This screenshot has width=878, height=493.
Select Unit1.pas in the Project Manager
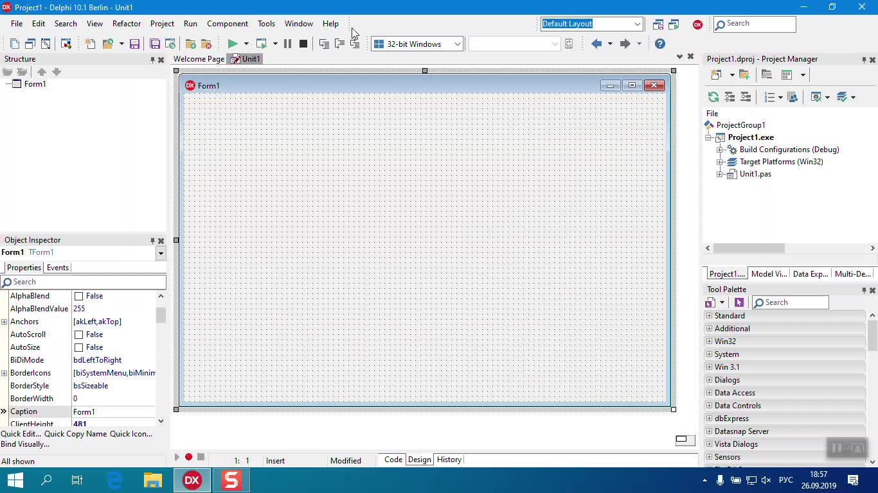(755, 174)
